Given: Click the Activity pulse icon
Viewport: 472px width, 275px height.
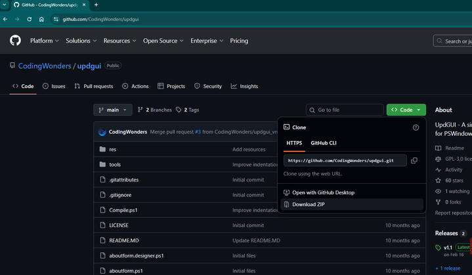Looking at the screenshot, I should pyautogui.click(x=438, y=170).
